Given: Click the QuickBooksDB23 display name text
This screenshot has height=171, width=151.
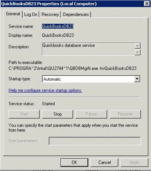Looking at the screenshot, I should pyautogui.click(x=58, y=35).
